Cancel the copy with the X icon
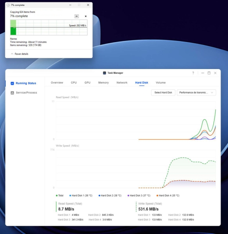This screenshot has height=234, width=228. (86, 16)
